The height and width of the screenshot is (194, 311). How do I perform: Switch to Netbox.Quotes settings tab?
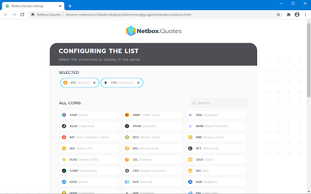33,6
